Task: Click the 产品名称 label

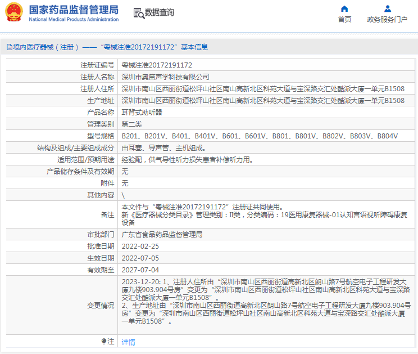Action: coord(101,113)
